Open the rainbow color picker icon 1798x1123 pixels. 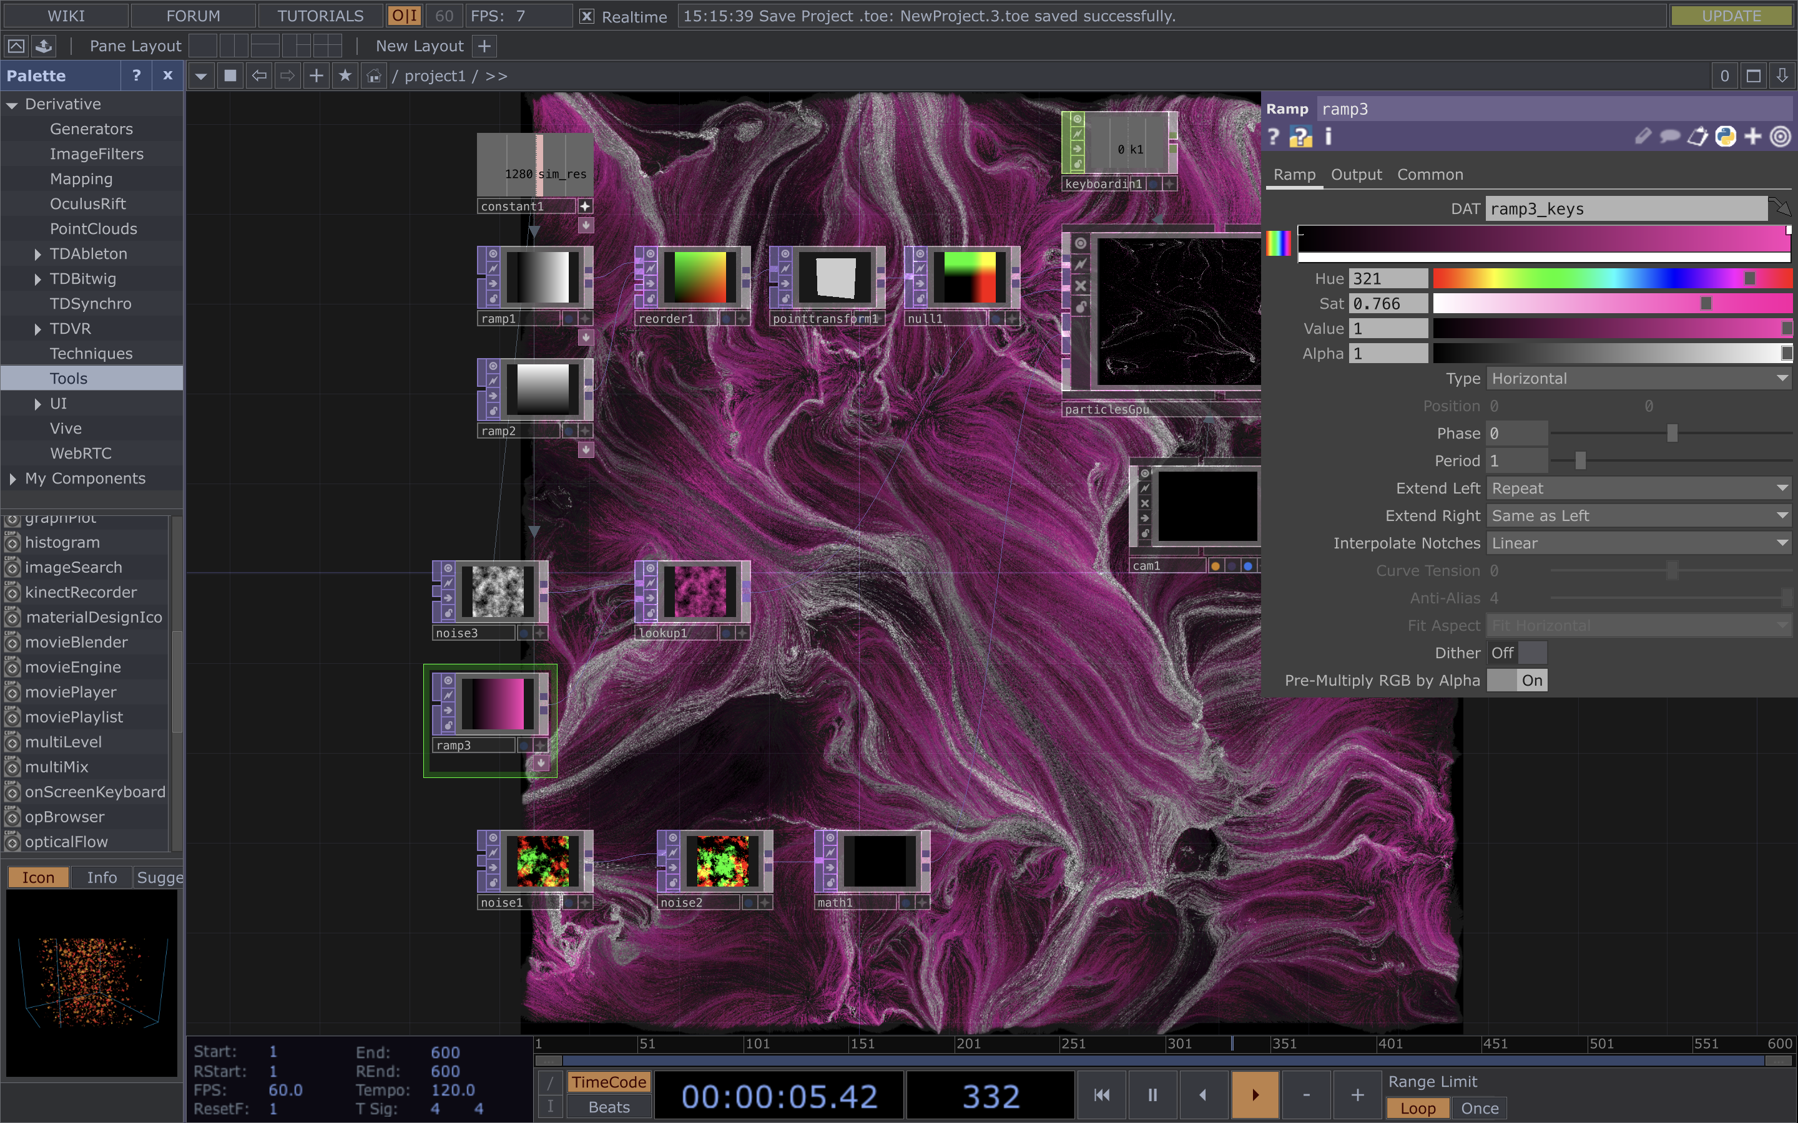point(1279,243)
